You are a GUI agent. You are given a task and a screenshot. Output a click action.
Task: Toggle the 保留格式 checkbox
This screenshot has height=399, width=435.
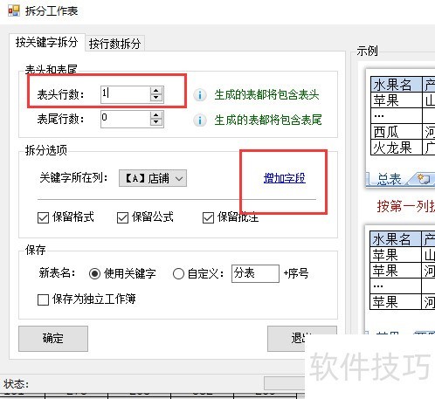[43, 217]
